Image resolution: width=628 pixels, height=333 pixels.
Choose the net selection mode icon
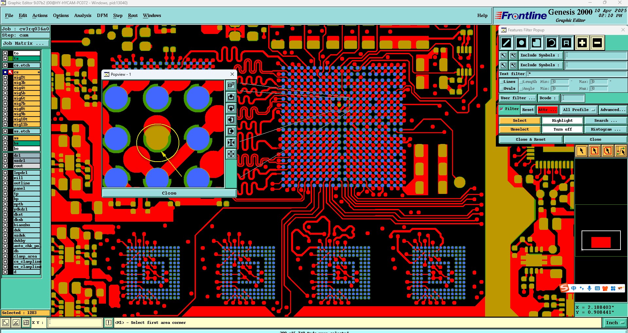[620, 151]
